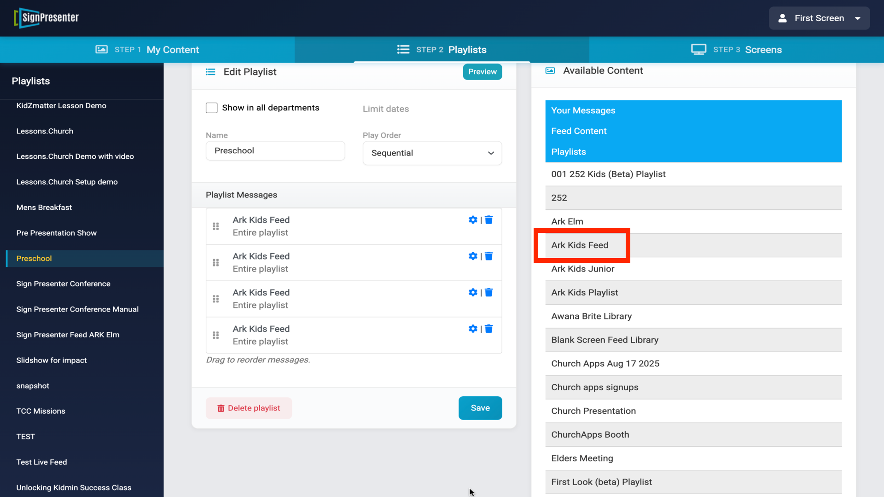Screen dimensions: 884x497
Task: Click the SignPresenter logo
Action: (47, 18)
